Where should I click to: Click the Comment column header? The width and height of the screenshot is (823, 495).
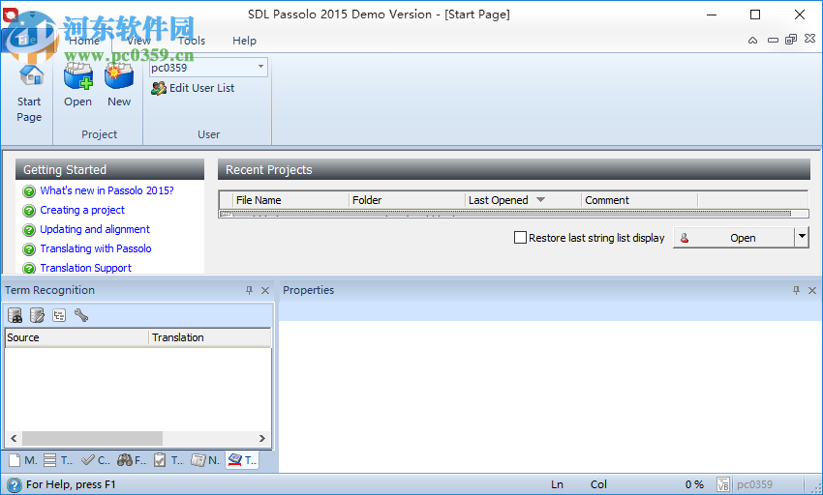click(x=640, y=200)
